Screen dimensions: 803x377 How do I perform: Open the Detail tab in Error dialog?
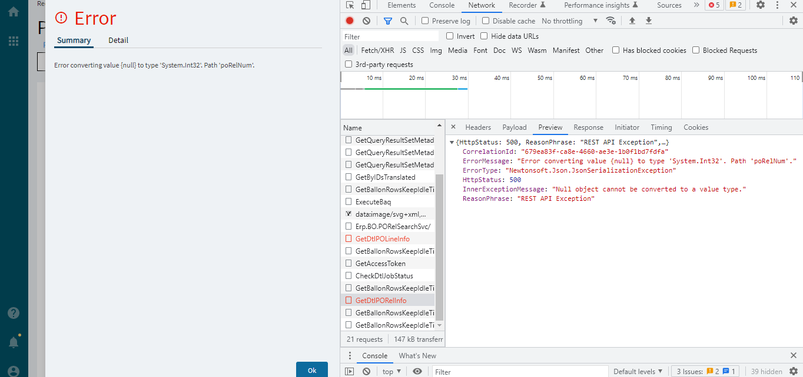pos(118,41)
